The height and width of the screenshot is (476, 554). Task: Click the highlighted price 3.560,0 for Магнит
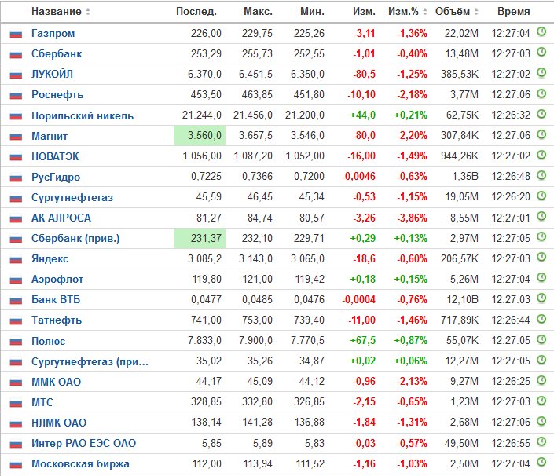click(200, 136)
